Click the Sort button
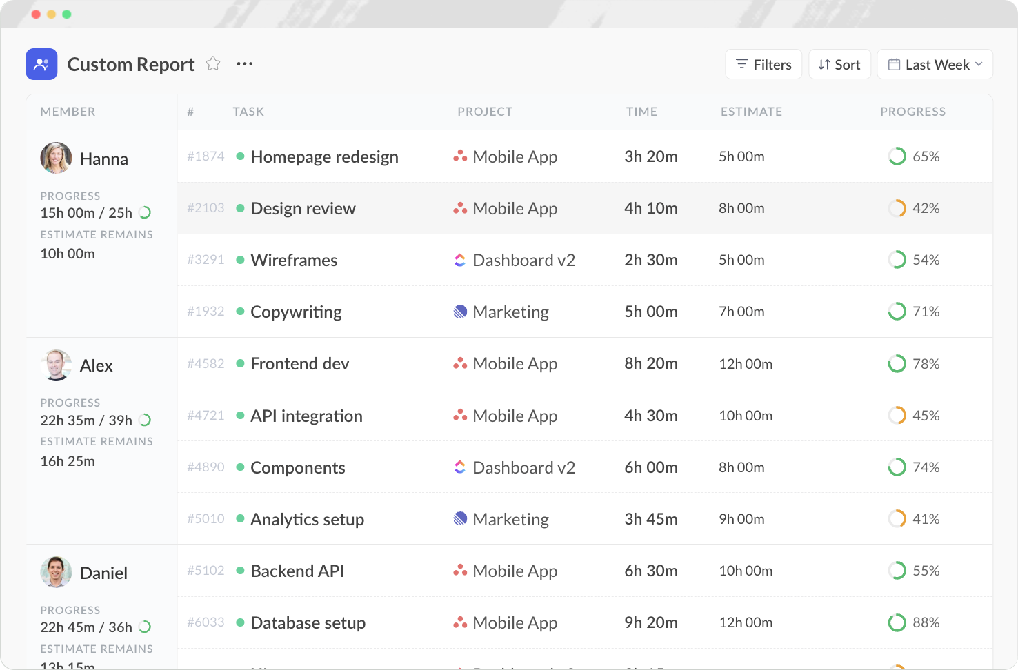 click(839, 64)
